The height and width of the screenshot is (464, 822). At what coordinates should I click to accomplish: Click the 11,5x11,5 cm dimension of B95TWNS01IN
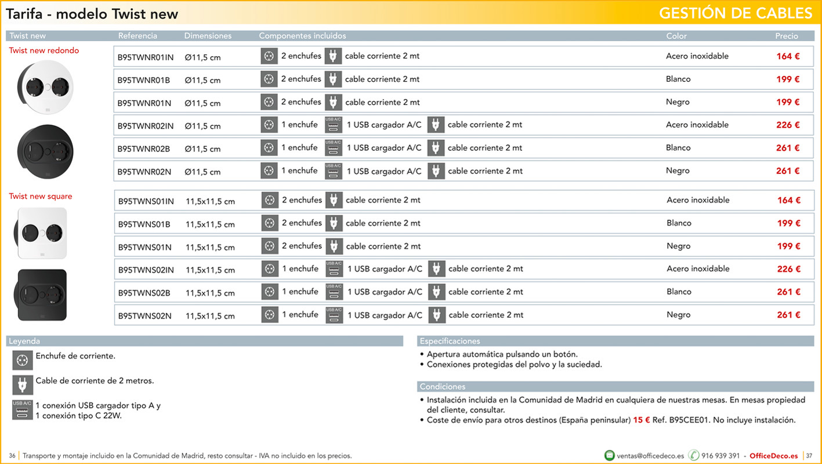(x=210, y=202)
